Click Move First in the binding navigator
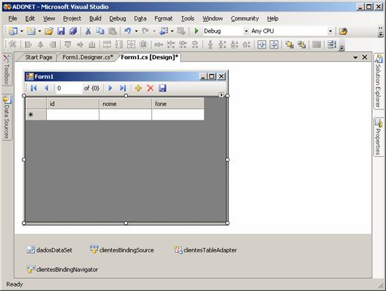Viewport: 386px width, 291px height. 34,88
